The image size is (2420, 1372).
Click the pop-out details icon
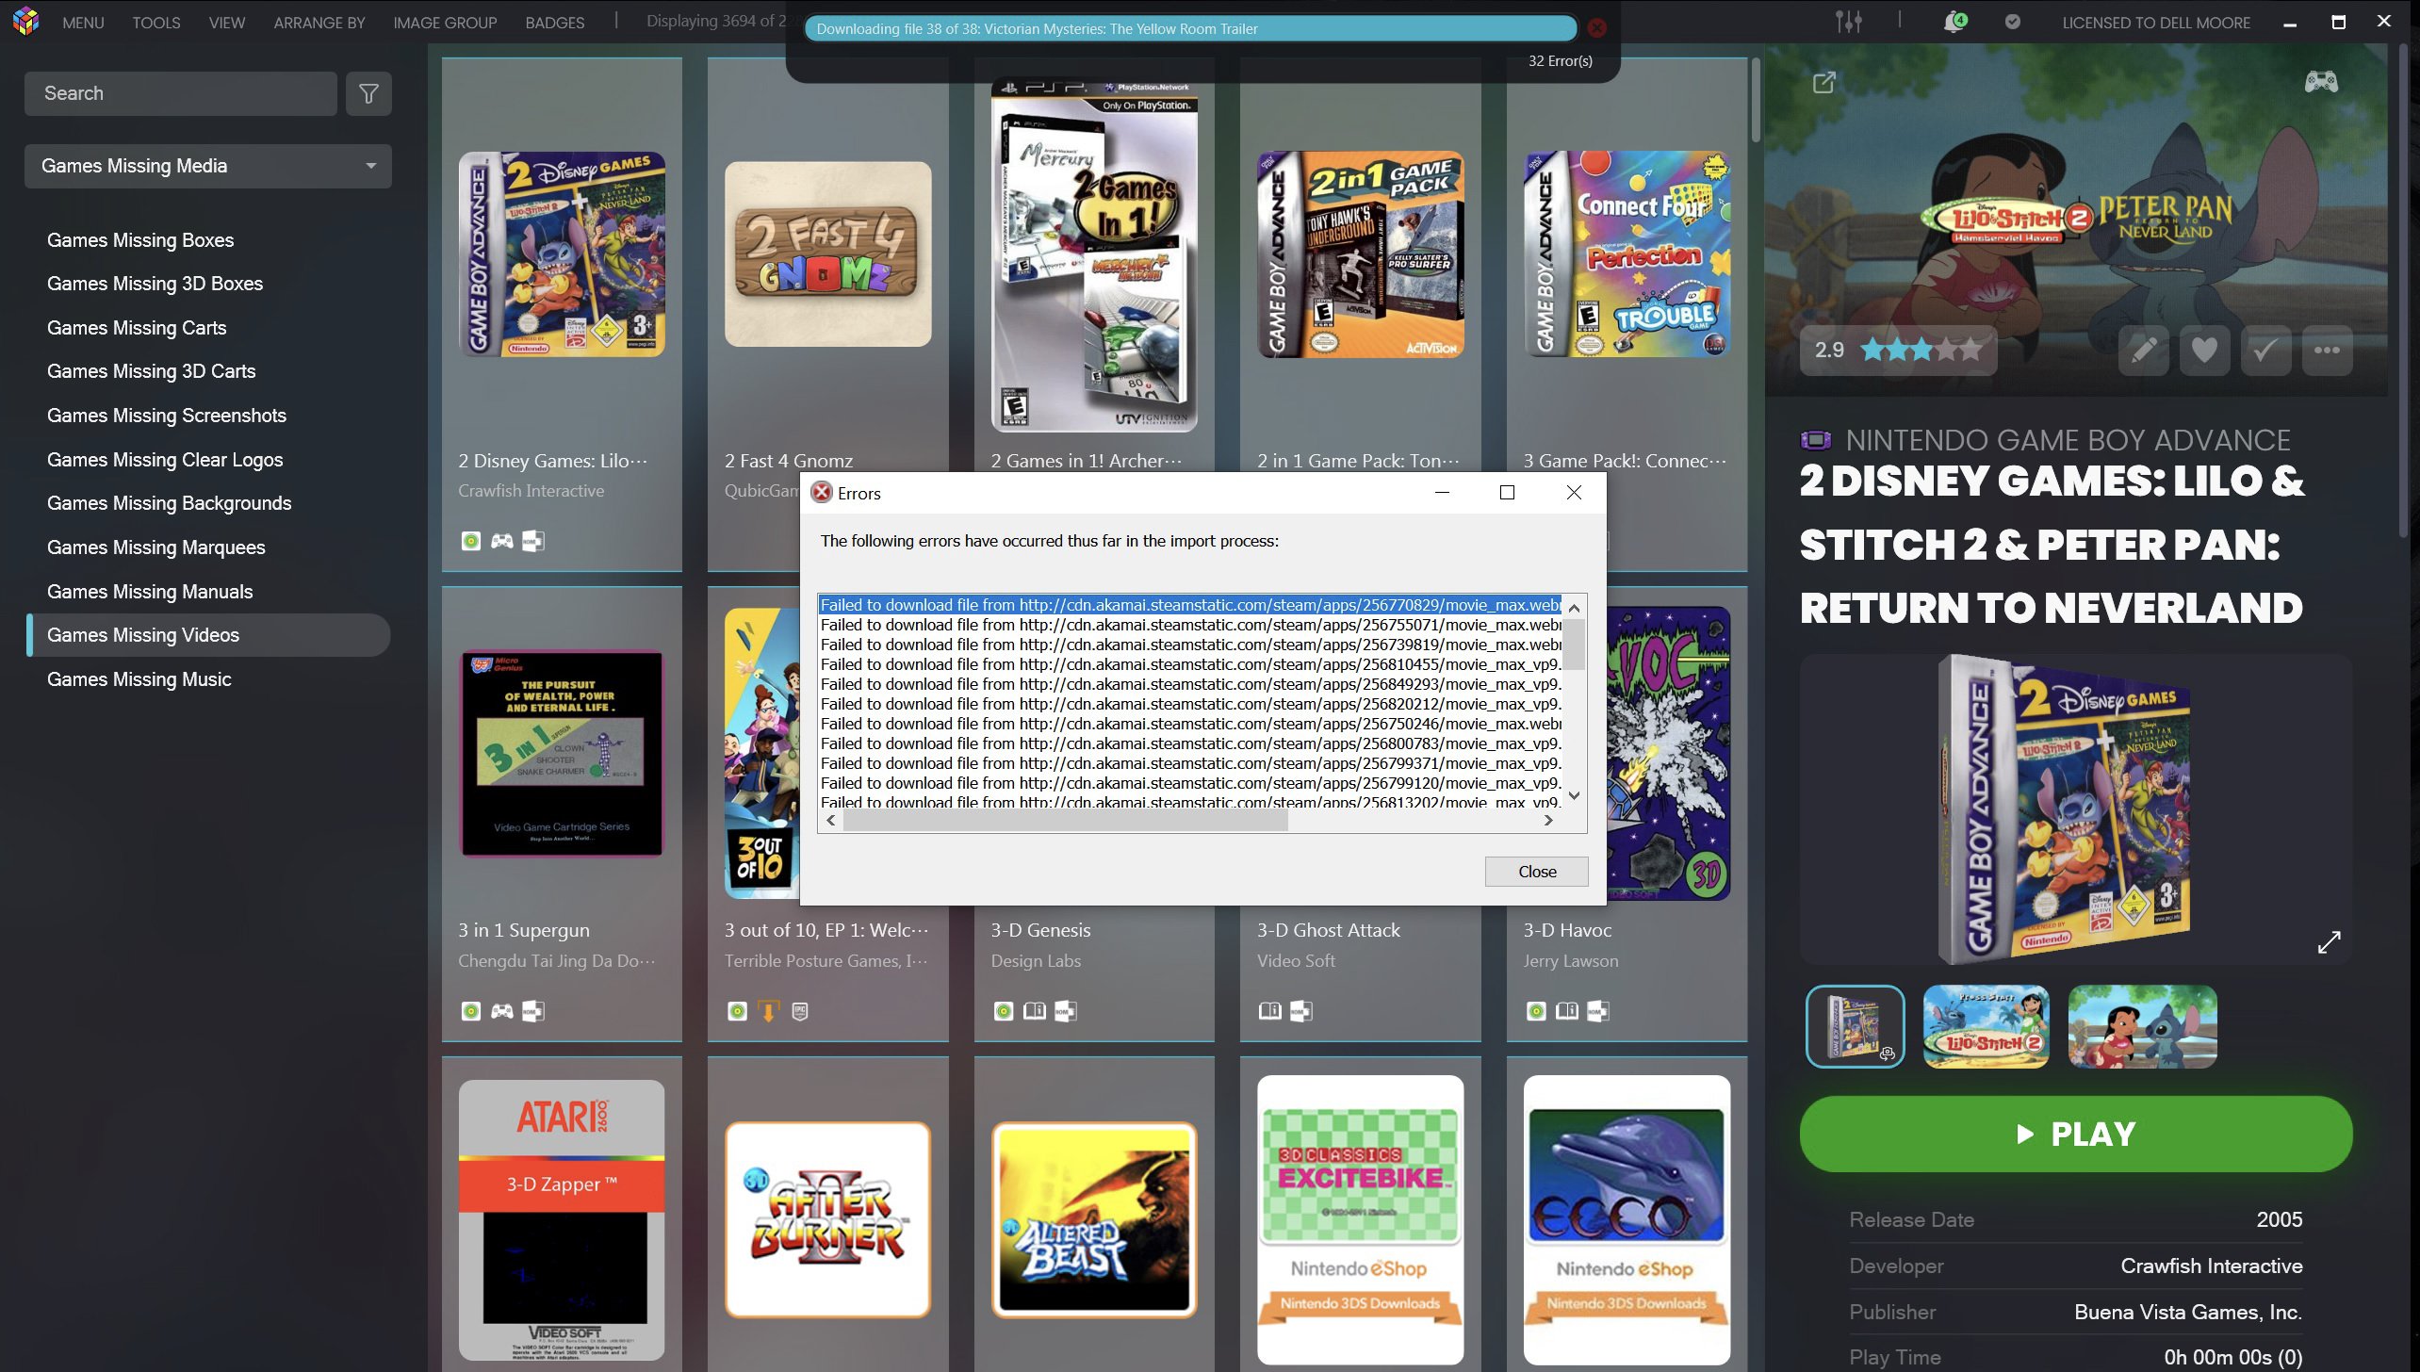point(1824,83)
